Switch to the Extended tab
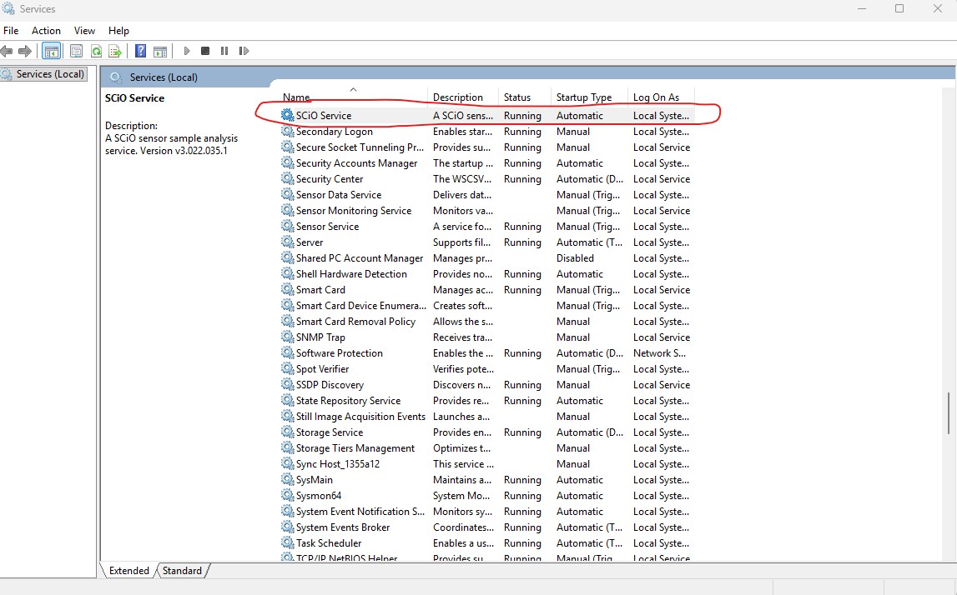The width and height of the screenshot is (957, 595). 128,571
